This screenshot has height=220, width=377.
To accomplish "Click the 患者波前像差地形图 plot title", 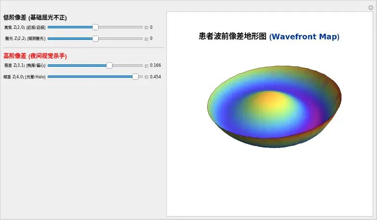I will 269,37.
